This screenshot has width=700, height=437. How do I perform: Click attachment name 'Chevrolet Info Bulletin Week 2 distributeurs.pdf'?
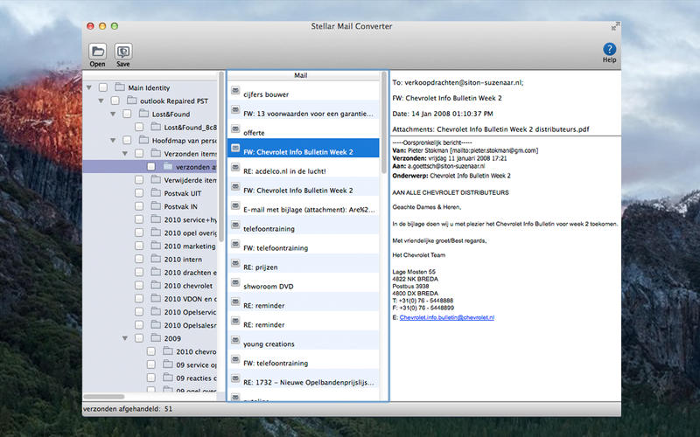click(513, 129)
